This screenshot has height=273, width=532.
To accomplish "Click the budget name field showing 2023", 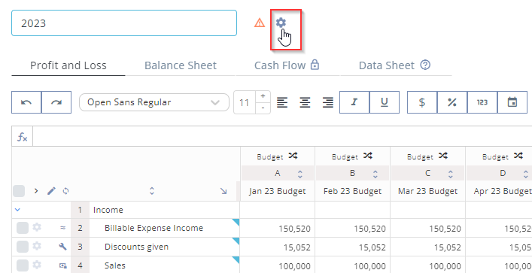I will [124, 23].
